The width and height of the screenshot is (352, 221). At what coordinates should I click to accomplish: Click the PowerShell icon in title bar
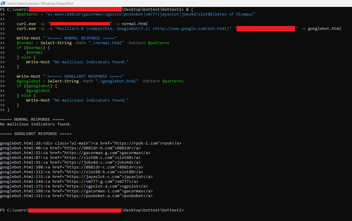3,3
